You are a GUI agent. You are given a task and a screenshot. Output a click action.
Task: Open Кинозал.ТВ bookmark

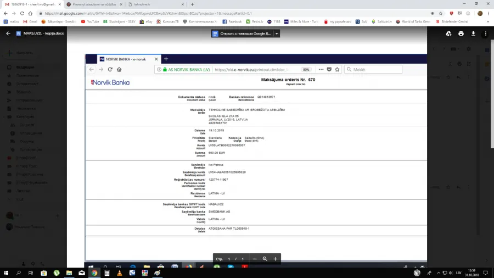point(167,22)
